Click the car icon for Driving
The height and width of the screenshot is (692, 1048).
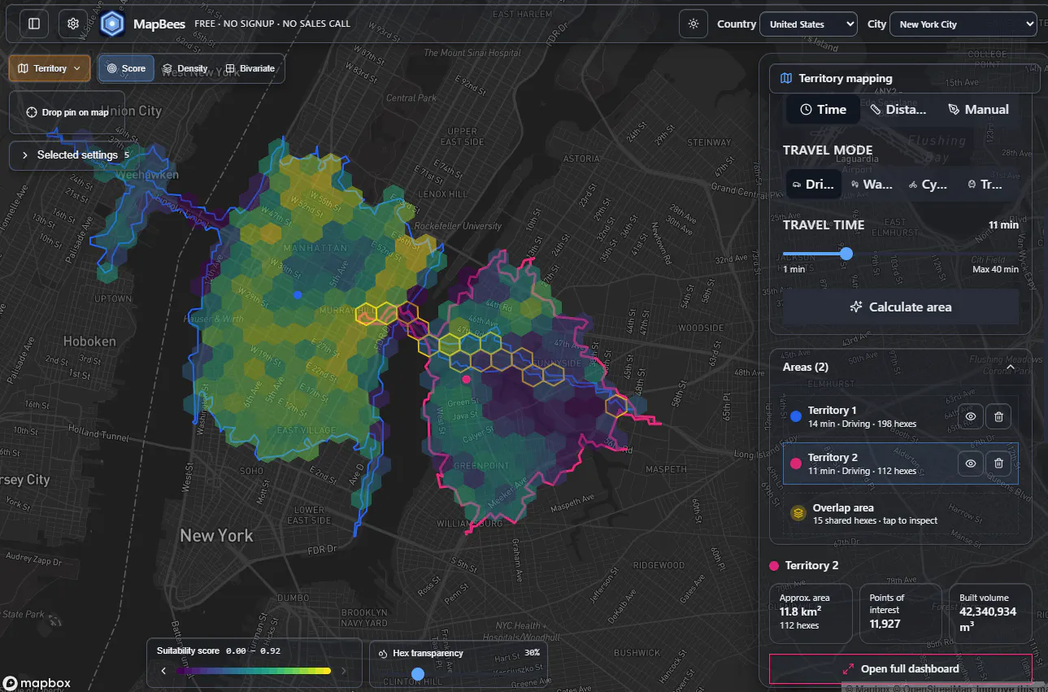797,185
